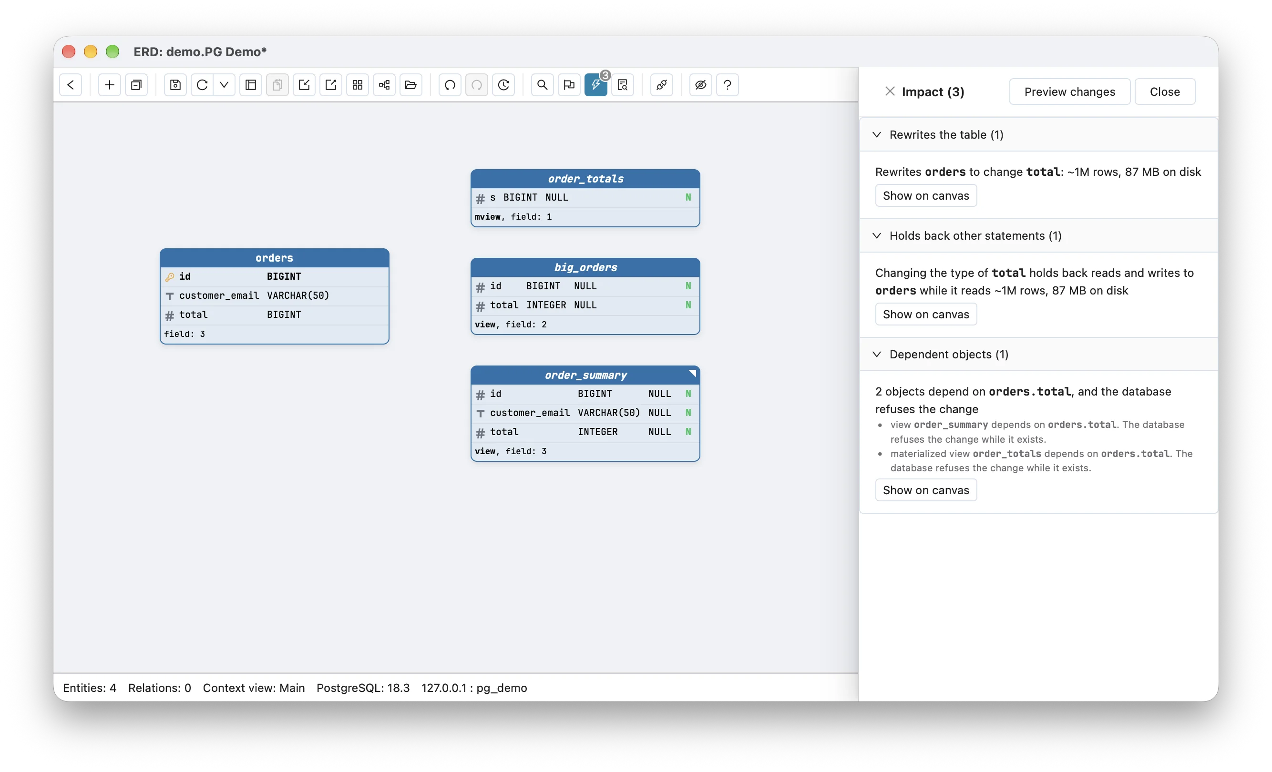Click Show on canvas under Rewrites orders

click(926, 195)
